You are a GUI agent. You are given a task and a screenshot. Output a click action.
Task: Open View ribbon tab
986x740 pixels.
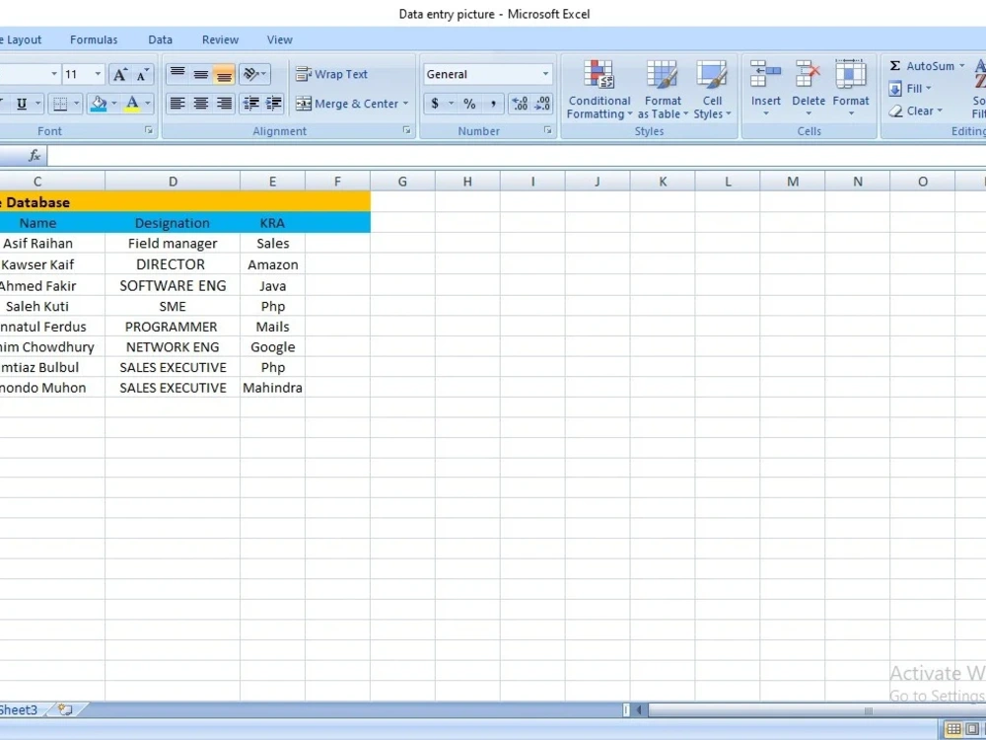tap(279, 39)
